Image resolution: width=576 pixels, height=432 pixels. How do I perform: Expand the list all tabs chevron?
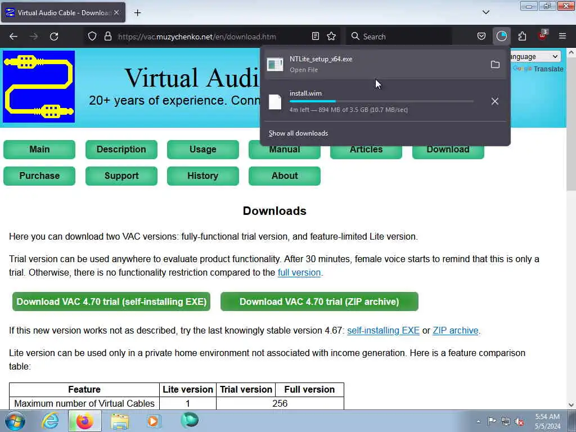tap(485, 12)
